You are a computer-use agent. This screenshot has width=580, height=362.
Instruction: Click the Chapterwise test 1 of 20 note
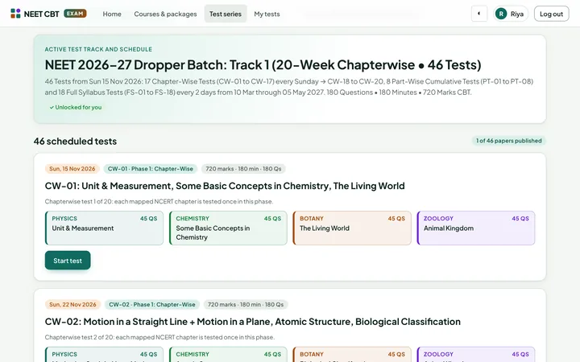(x=159, y=201)
